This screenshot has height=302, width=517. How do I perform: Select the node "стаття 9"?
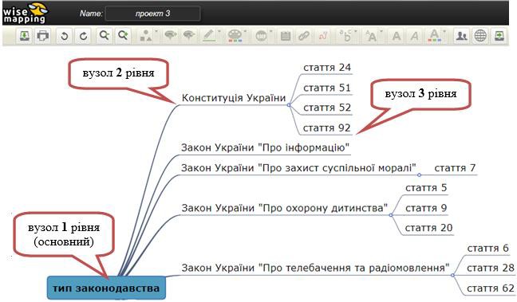426,208
